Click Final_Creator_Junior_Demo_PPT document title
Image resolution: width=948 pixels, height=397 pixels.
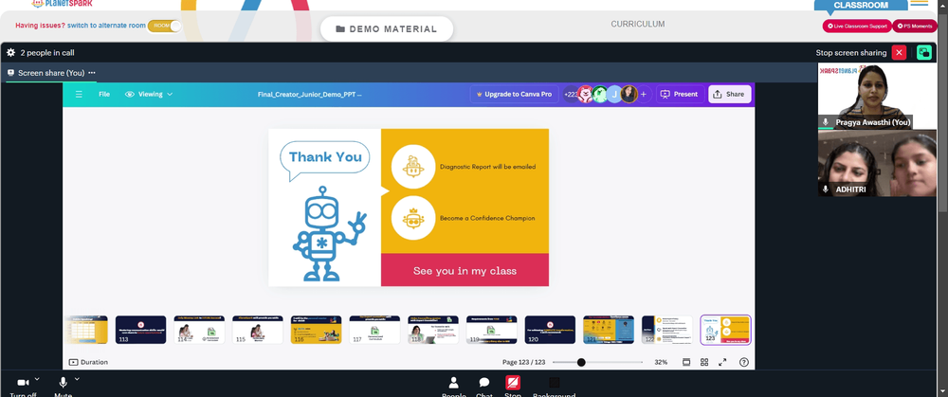pos(310,94)
